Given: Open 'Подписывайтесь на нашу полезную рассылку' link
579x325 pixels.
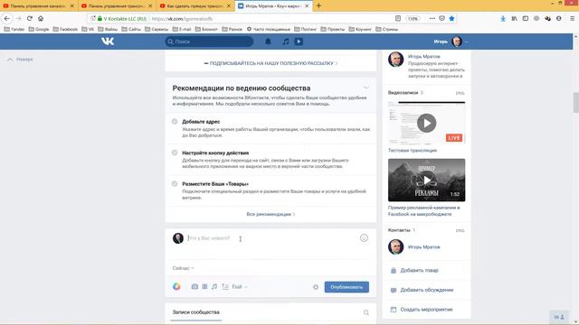Looking at the screenshot, I should click(271, 63).
